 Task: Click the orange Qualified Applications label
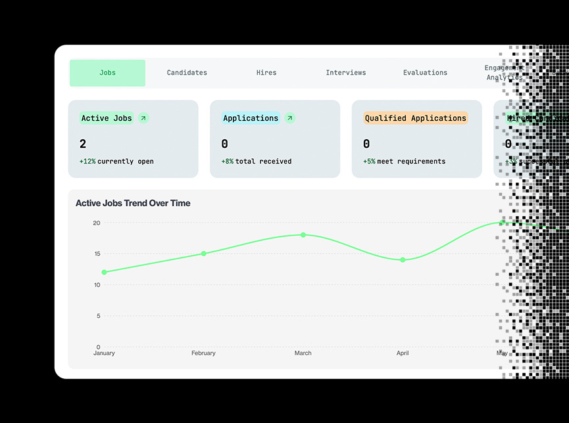click(x=415, y=118)
